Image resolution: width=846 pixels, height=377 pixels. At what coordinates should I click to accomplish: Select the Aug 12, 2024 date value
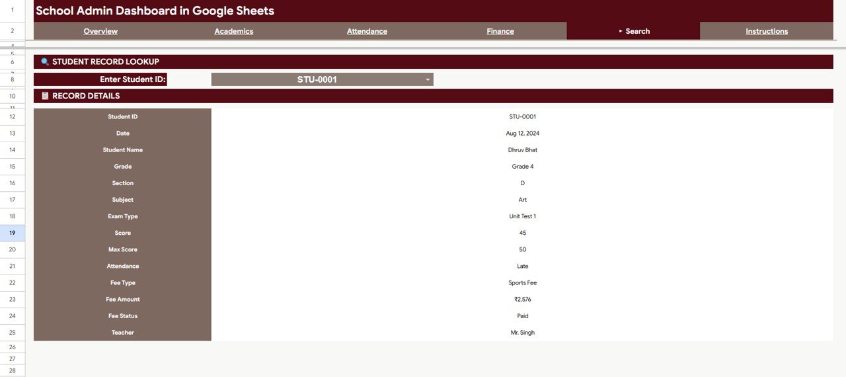[x=522, y=133]
